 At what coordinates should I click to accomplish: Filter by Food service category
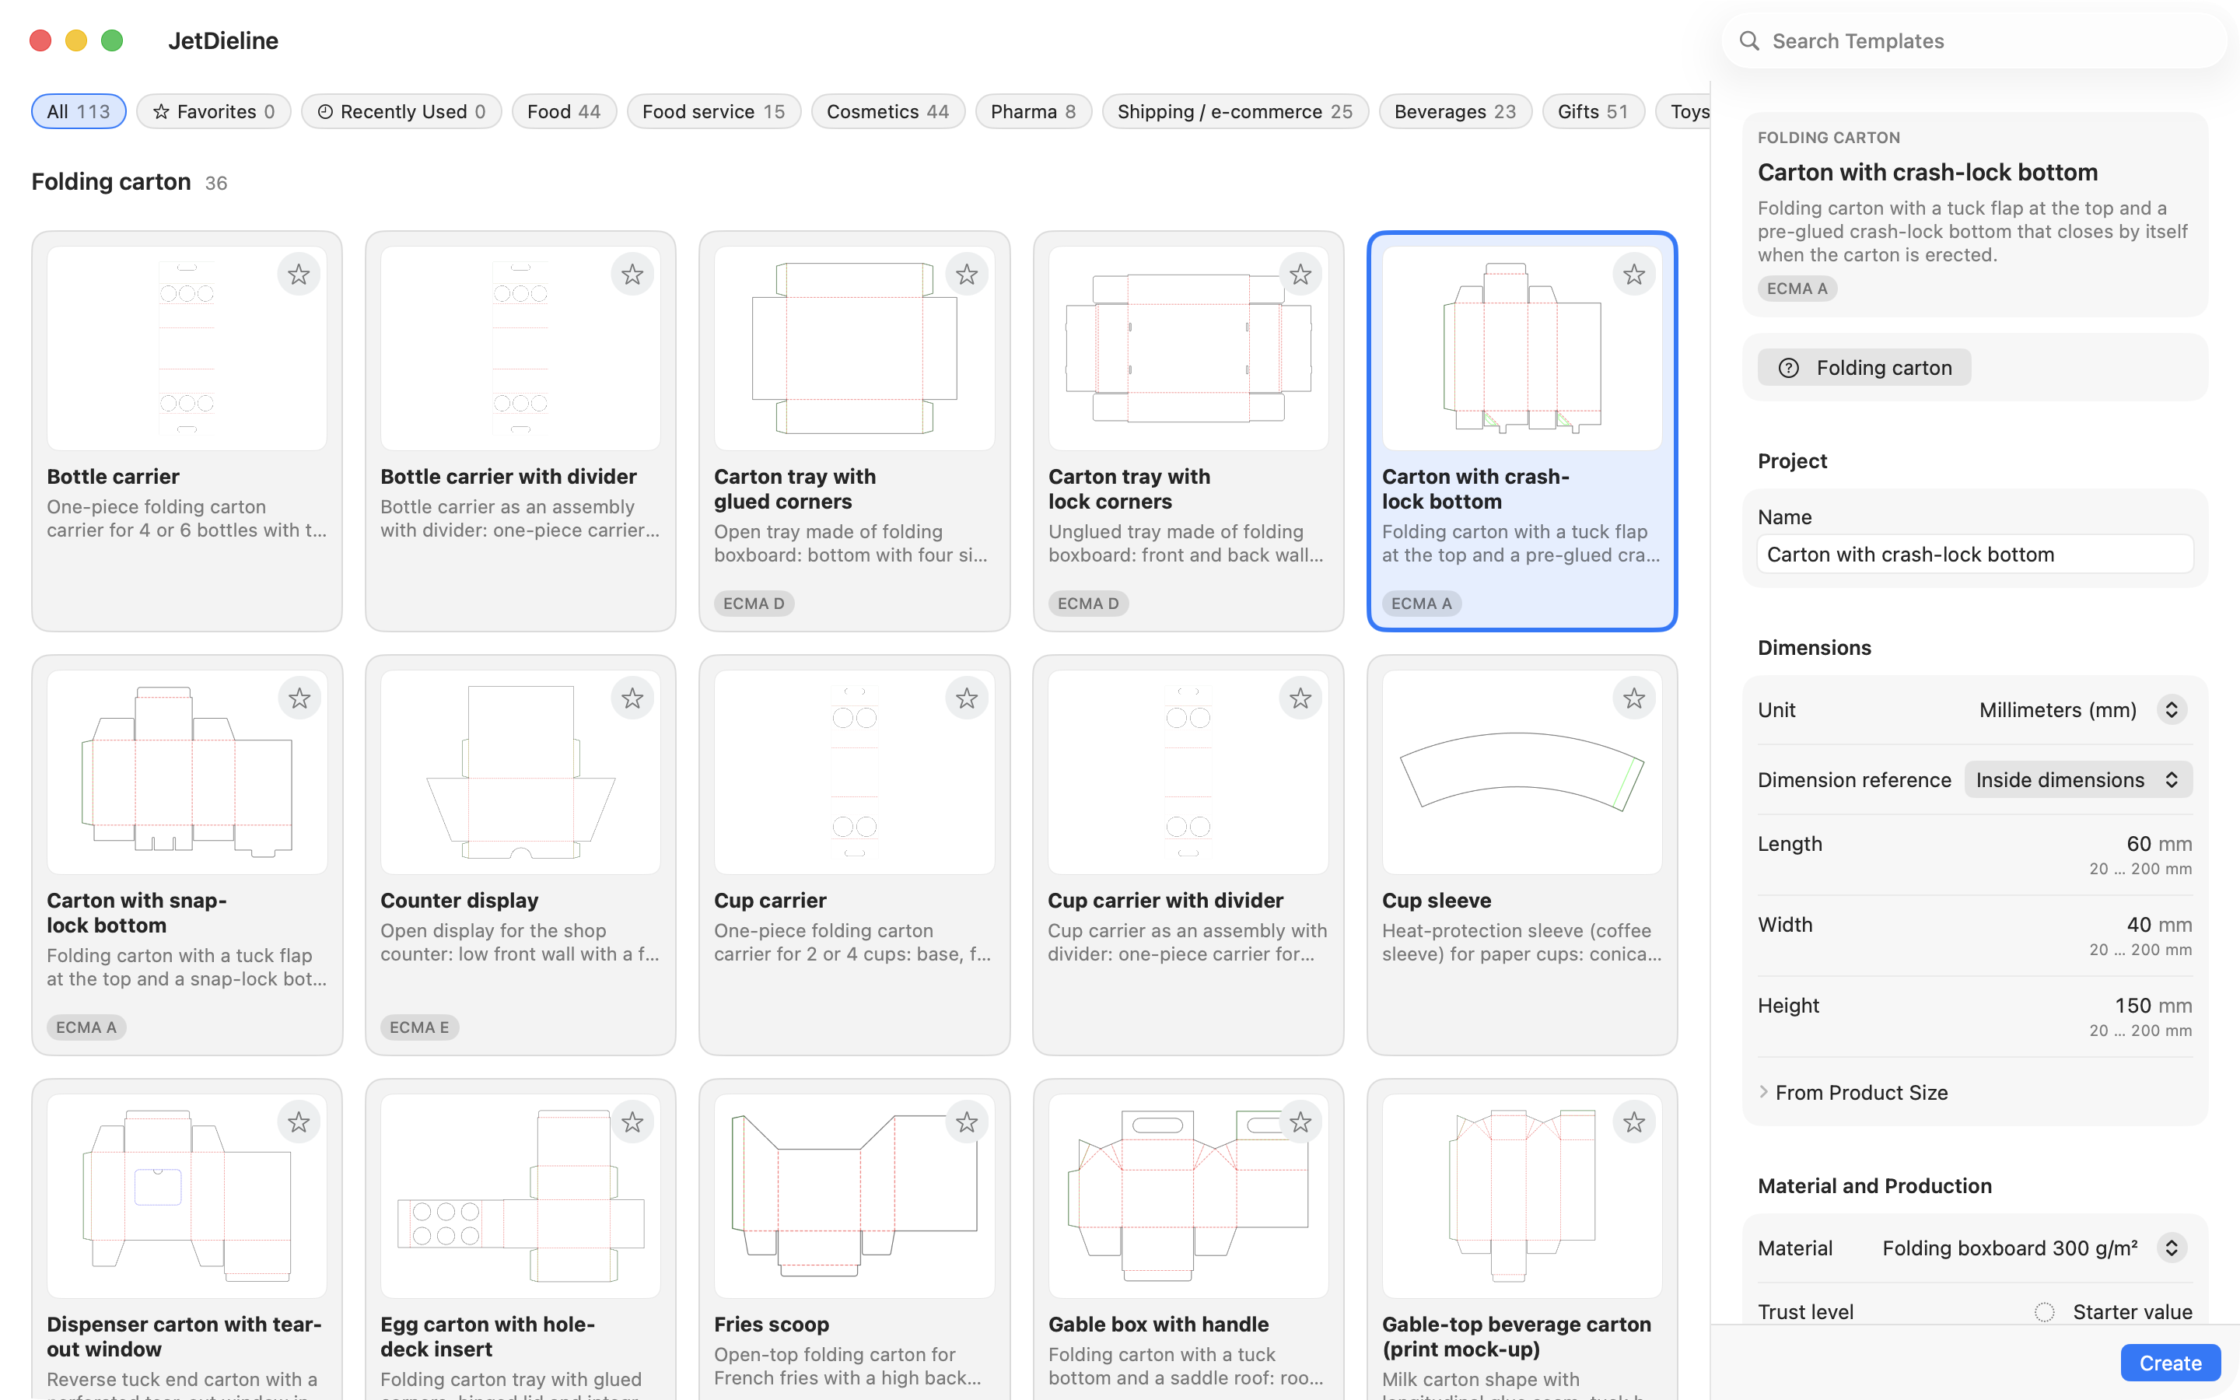(x=714, y=111)
